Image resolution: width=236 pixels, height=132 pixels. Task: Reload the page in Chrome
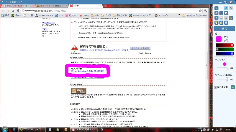[x=13, y=11]
